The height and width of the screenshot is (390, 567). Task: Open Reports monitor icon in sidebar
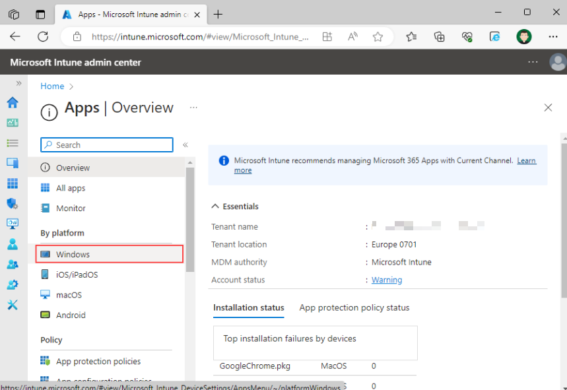(x=13, y=224)
